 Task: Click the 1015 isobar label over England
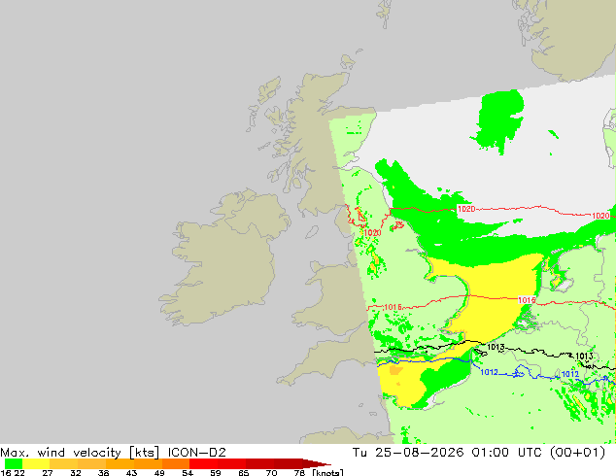point(393,307)
